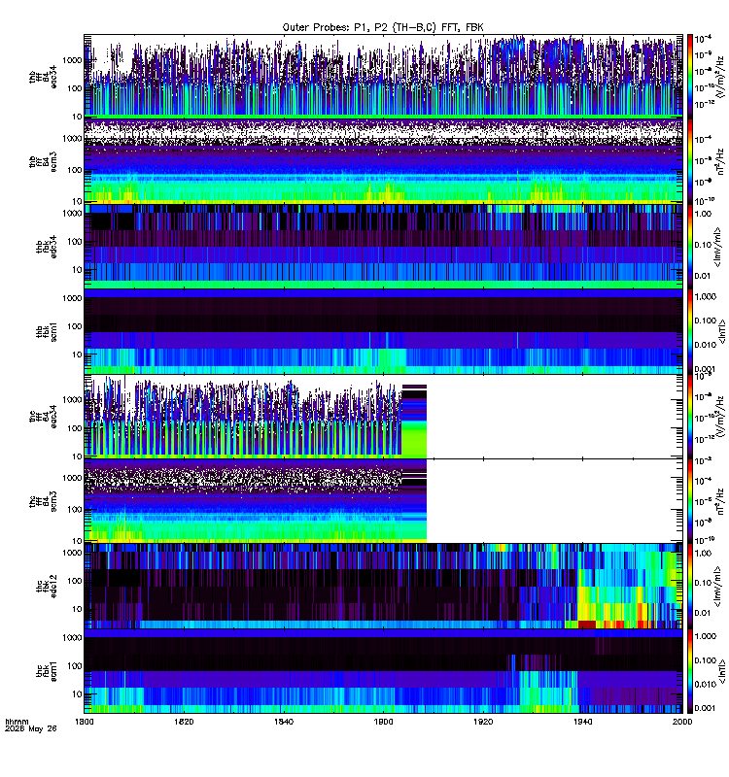
Task: Click the 'hhmm' axis unit label
Action: point(17,722)
